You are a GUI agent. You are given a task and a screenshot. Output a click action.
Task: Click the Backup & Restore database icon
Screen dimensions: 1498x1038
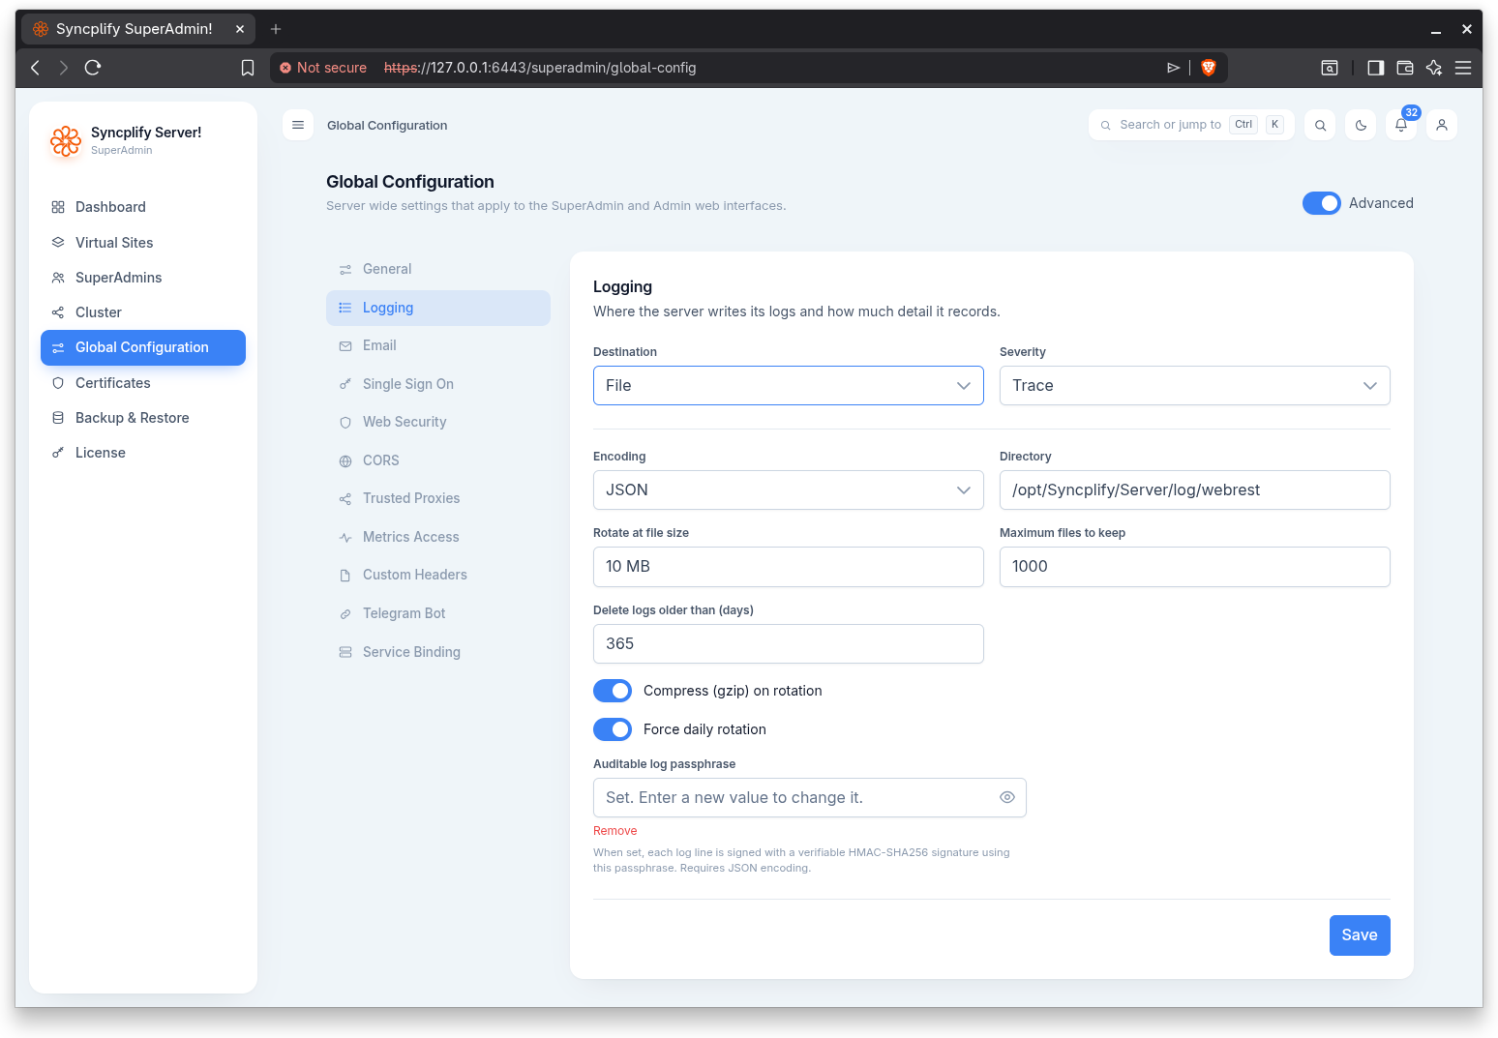(x=58, y=418)
